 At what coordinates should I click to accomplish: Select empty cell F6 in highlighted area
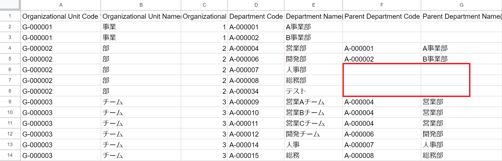tap(382, 70)
